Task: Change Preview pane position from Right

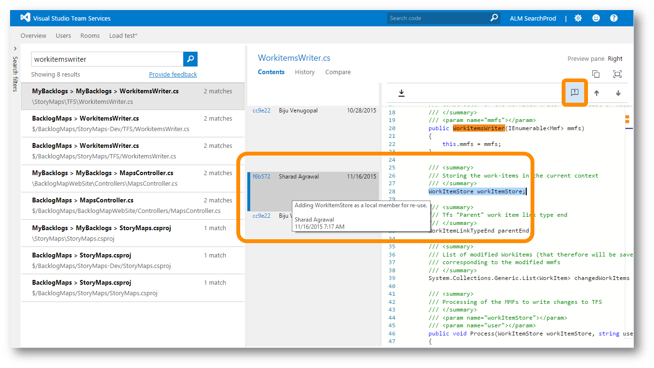Action: tap(615, 58)
